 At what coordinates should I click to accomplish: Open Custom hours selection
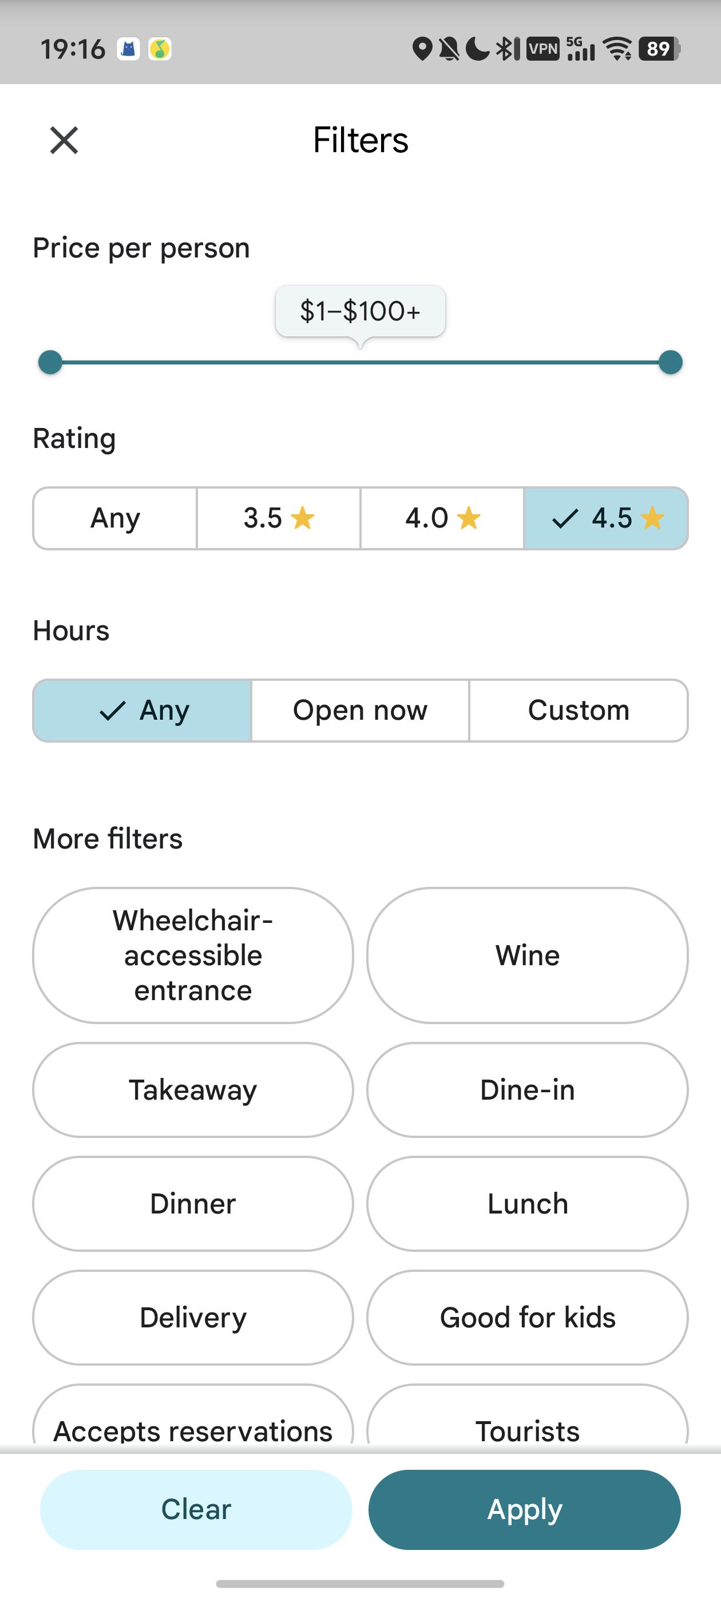pos(579,710)
